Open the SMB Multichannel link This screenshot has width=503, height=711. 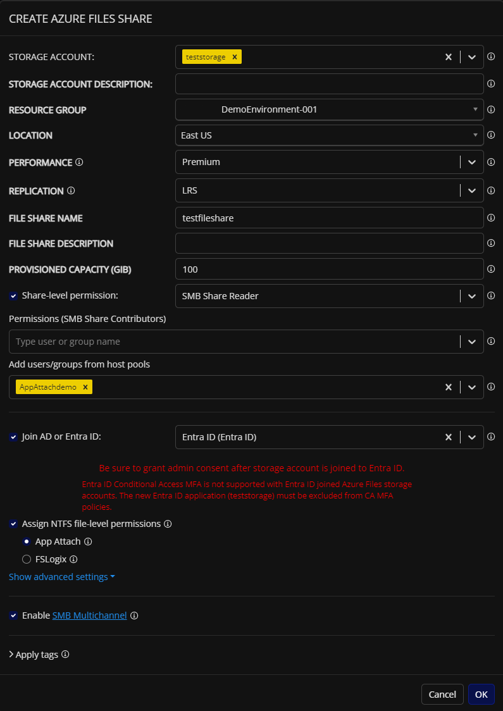tap(89, 615)
